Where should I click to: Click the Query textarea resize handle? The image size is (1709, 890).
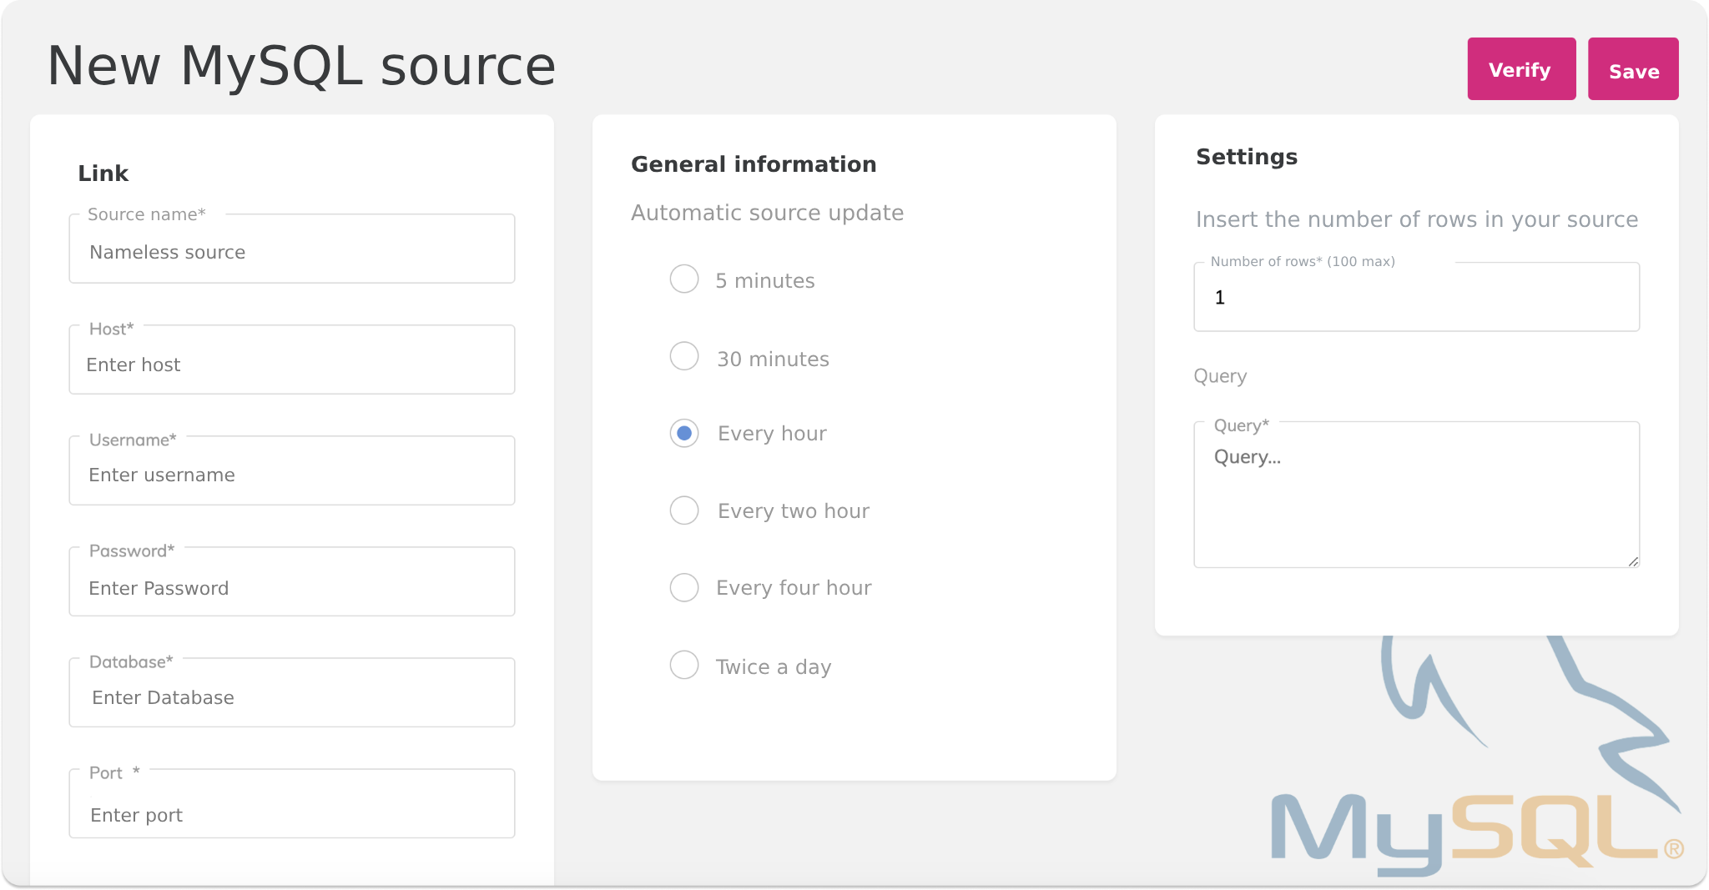[1633, 561]
